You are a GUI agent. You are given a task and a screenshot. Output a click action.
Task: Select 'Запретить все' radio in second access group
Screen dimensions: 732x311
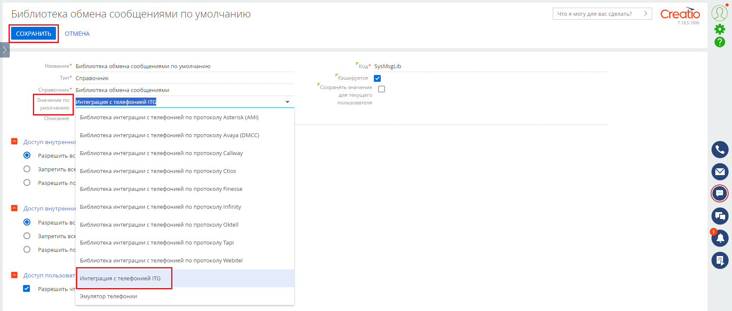pyautogui.click(x=27, y=236)
